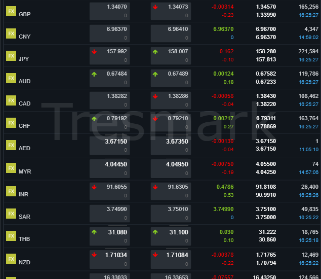Click the FX icon beside INR
Viewport: 321px width, 279px height.
(11, 191)
